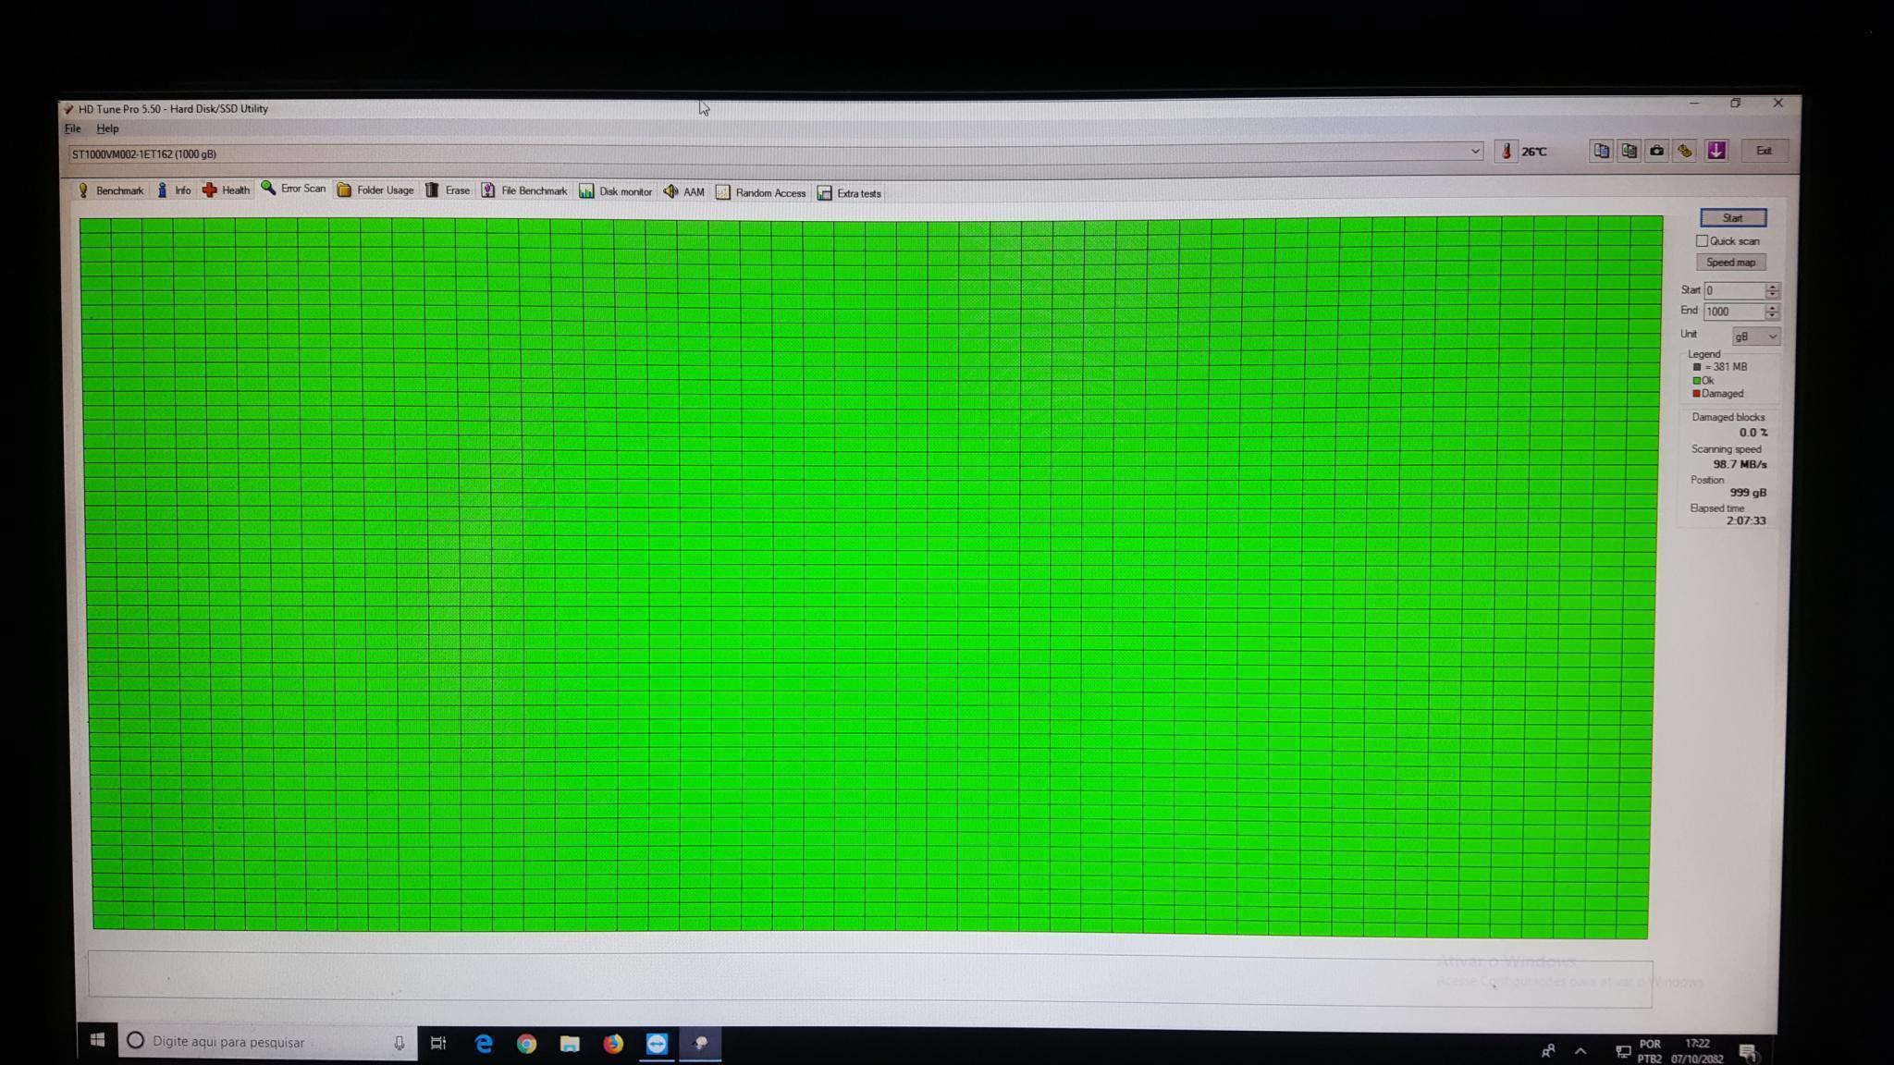Open the Disk monitor tab
This screenshot has width=1894, height=1065.
tap(616, 191)
